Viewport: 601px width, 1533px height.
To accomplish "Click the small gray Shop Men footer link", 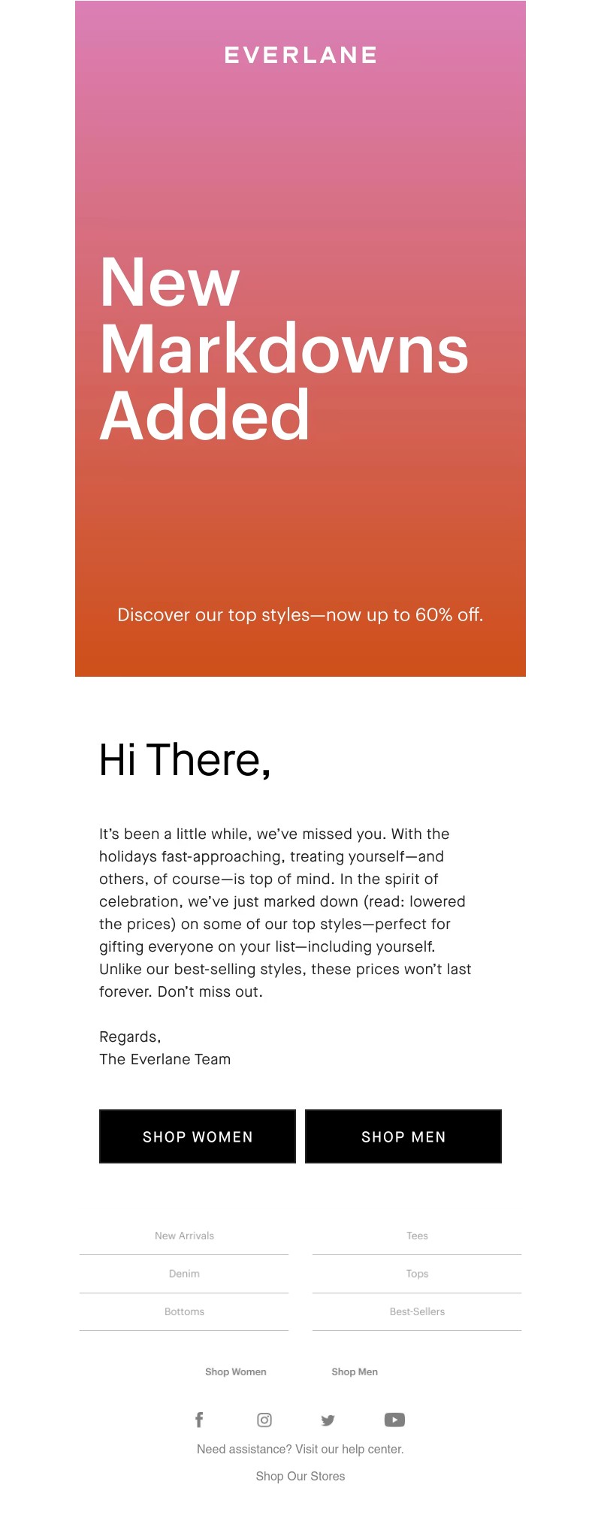I will [355, 1372].
